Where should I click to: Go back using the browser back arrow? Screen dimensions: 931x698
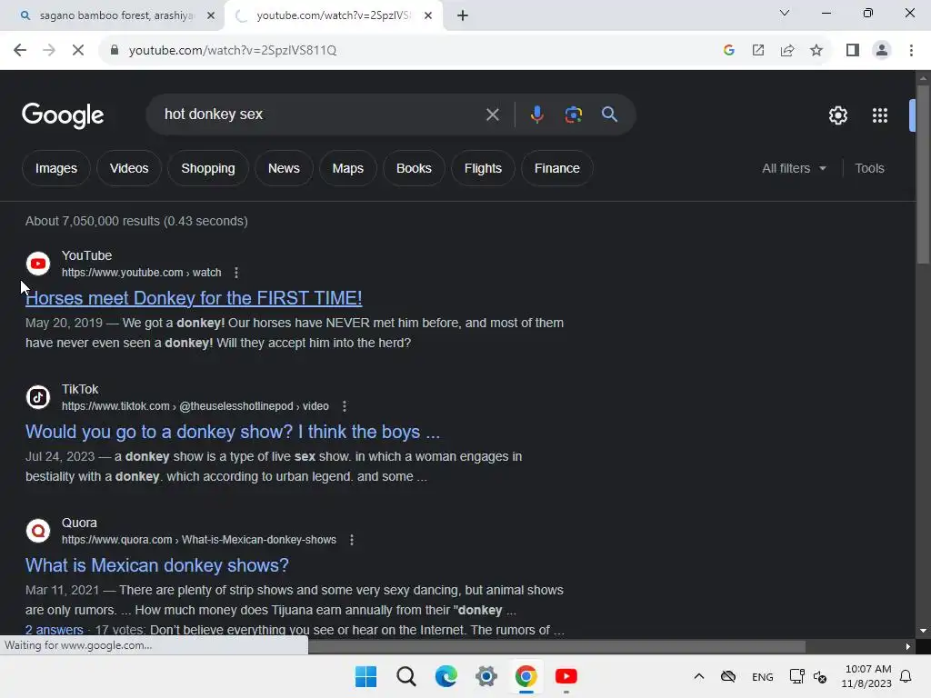(20, 51)
